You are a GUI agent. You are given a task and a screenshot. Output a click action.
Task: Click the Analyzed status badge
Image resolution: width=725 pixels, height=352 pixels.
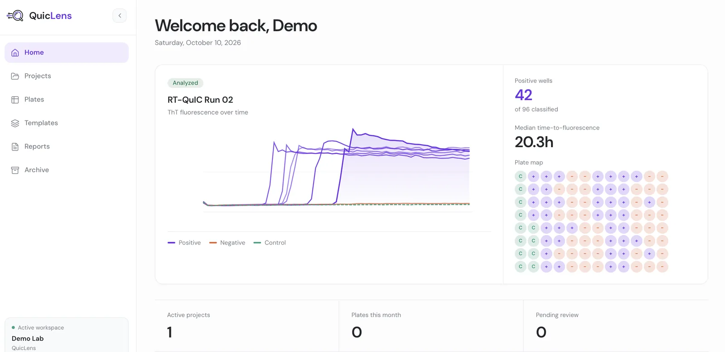click(185, 83)
